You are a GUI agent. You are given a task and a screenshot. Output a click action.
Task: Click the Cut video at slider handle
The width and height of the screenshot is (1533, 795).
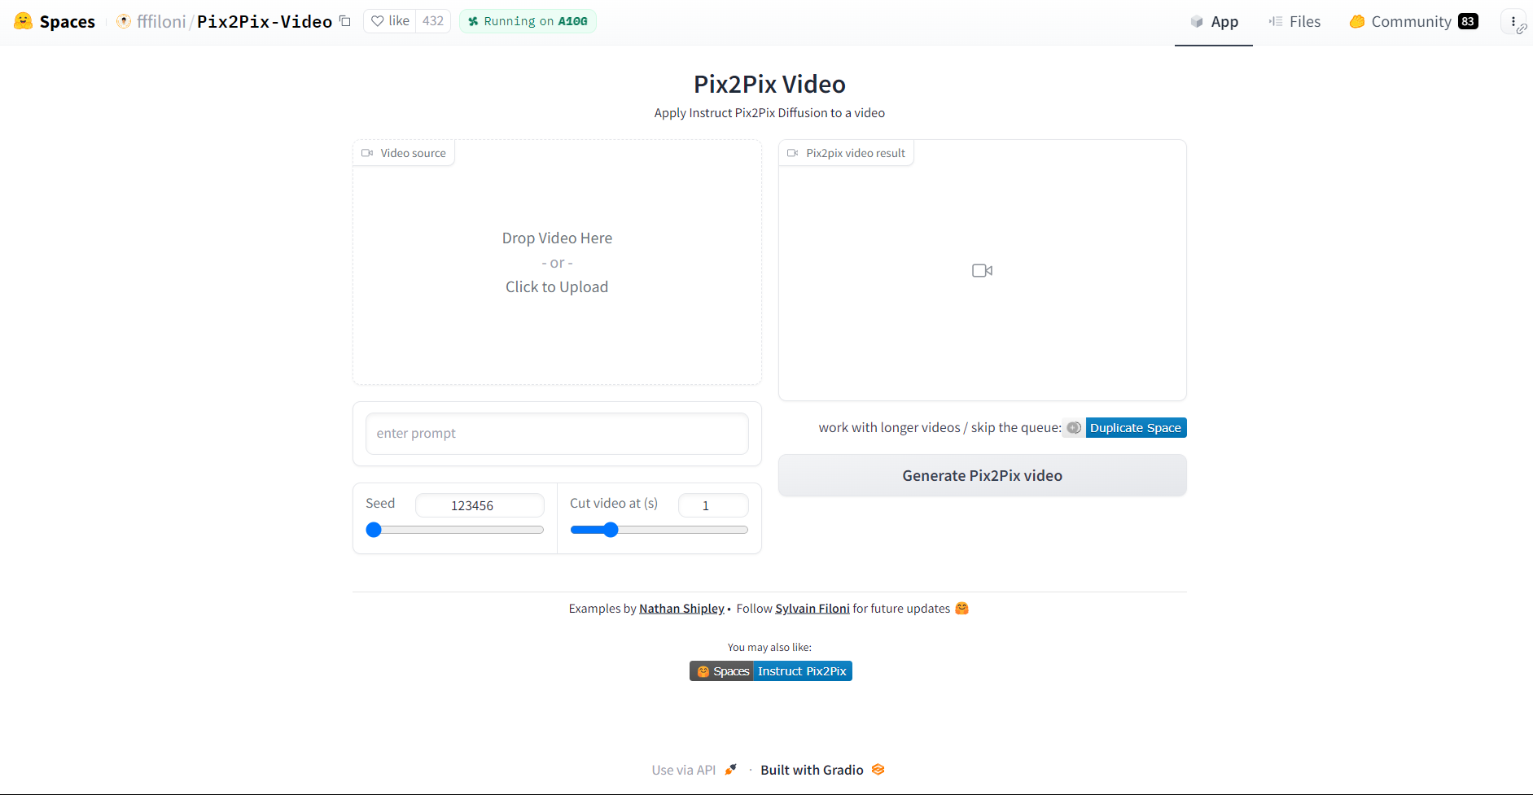pyautogui.click(x=611, y=531)
